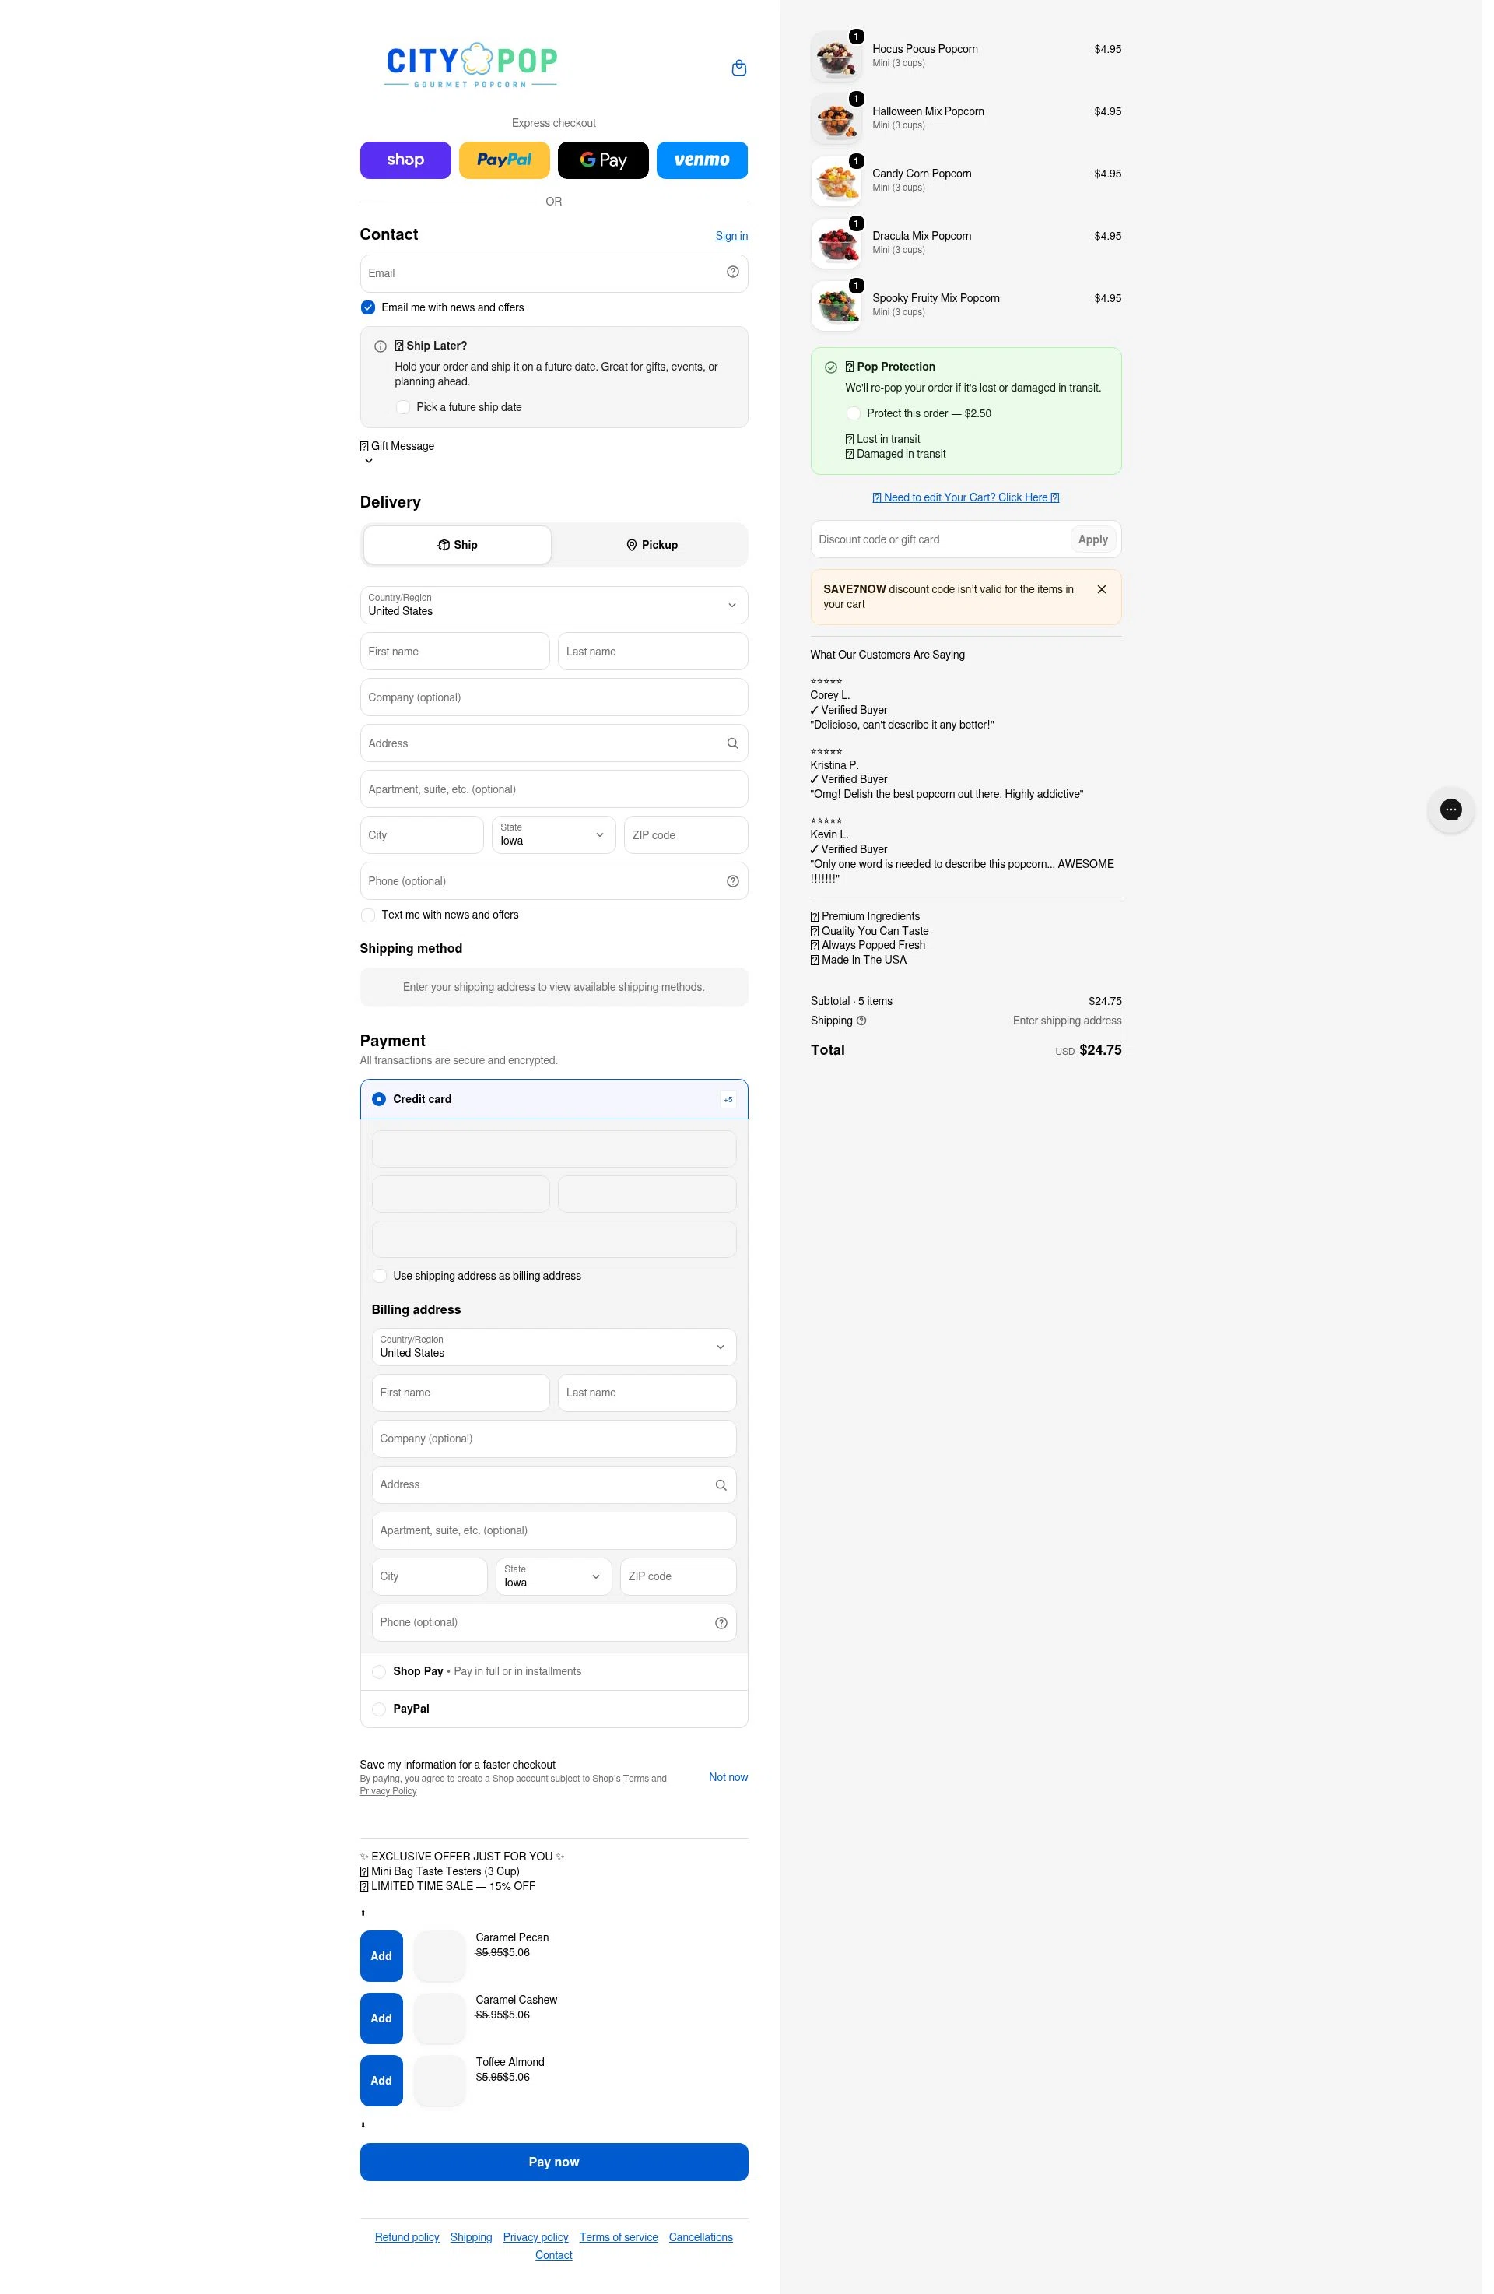Click the Sign in link
This screenshot has width=1494, height=2294.
pos(731,236)
